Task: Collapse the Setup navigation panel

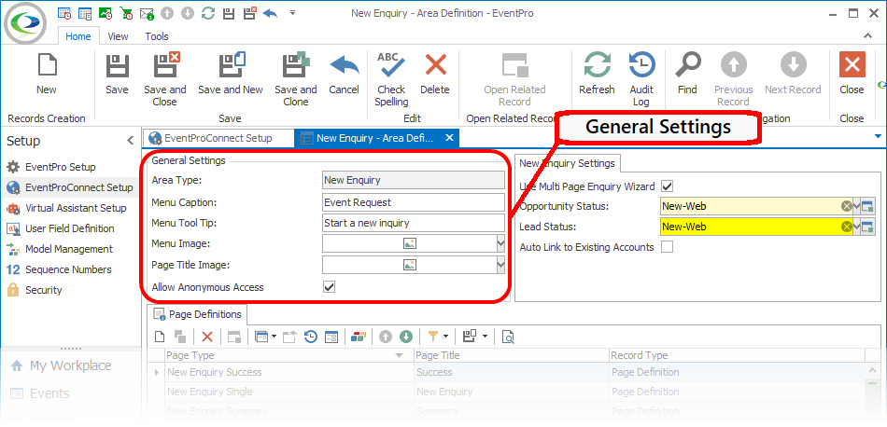Action: point(130,141)
